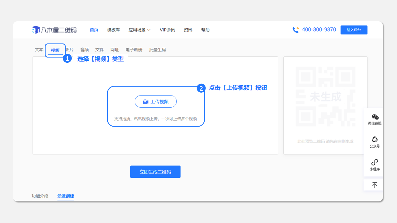Click the back-to-top arrow icon
Image resolution: width=397 pixels, height=223 pixels.
[x=375, y=185]
